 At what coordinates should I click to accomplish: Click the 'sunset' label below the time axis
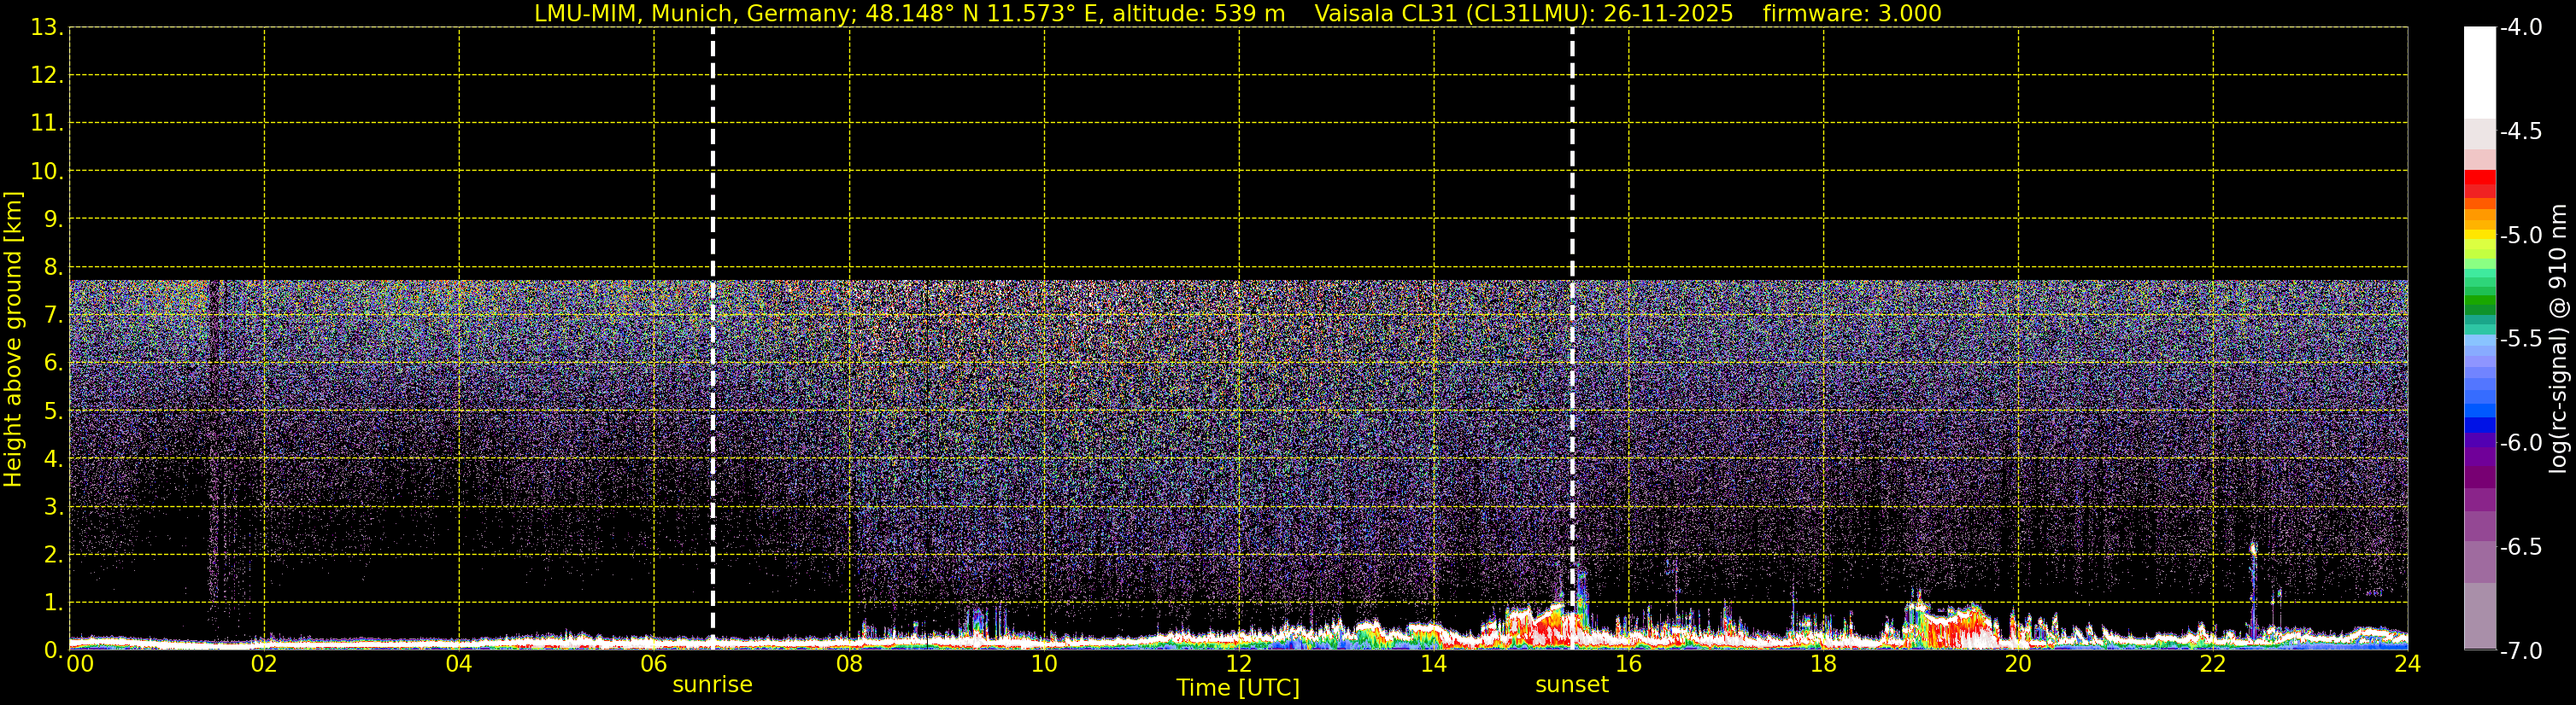(x=1572, y=685)
